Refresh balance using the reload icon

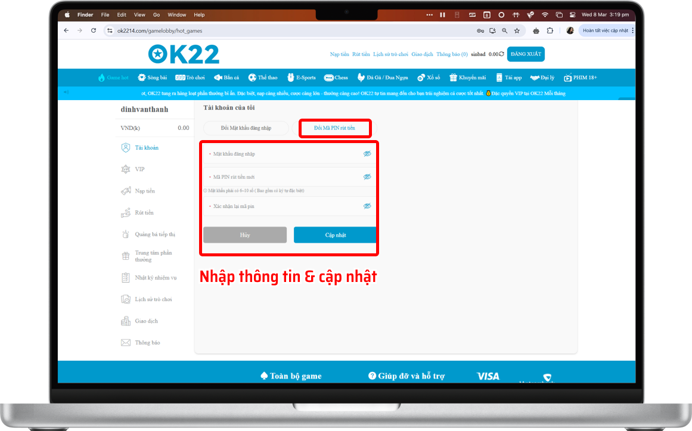501,54
